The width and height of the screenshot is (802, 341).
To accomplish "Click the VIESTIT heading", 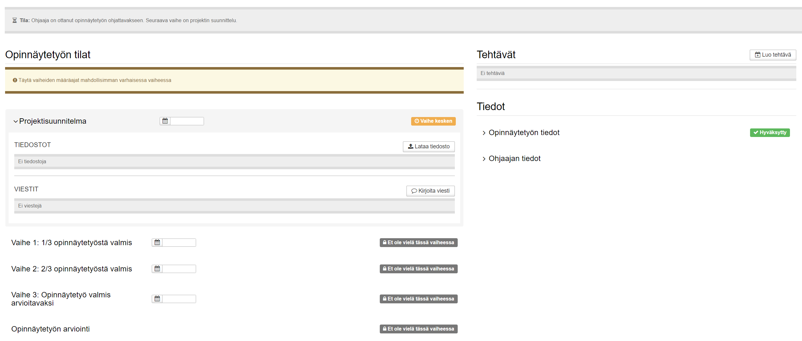I will [26, 189].
